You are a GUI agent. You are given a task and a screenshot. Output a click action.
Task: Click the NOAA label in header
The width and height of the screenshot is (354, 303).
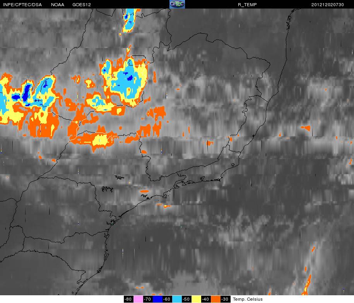tap(58, 5)
